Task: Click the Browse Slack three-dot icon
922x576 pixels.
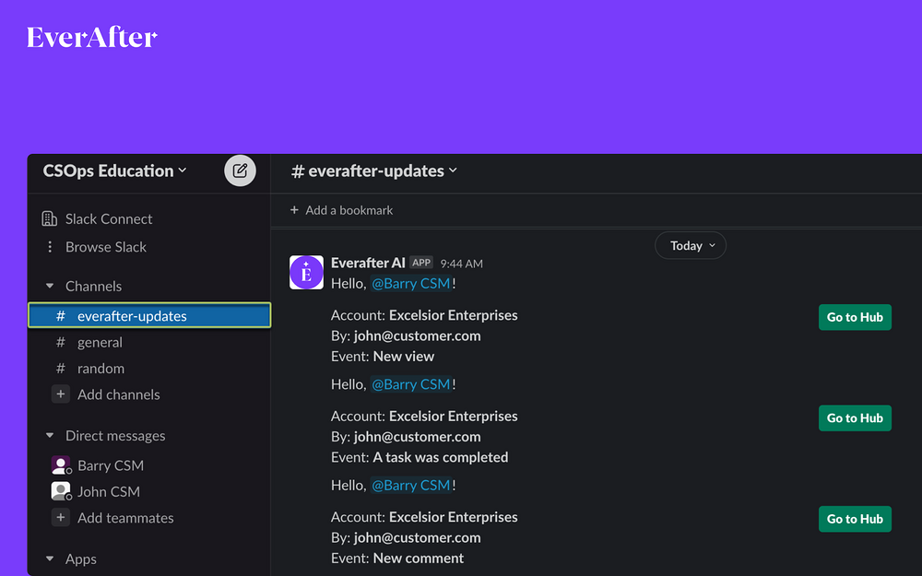Action: 50,247
